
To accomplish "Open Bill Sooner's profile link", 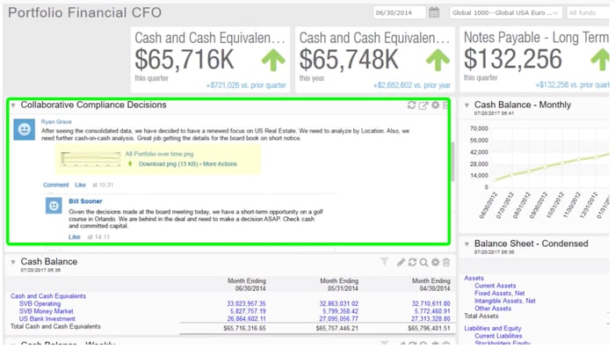I will [85, 201].
